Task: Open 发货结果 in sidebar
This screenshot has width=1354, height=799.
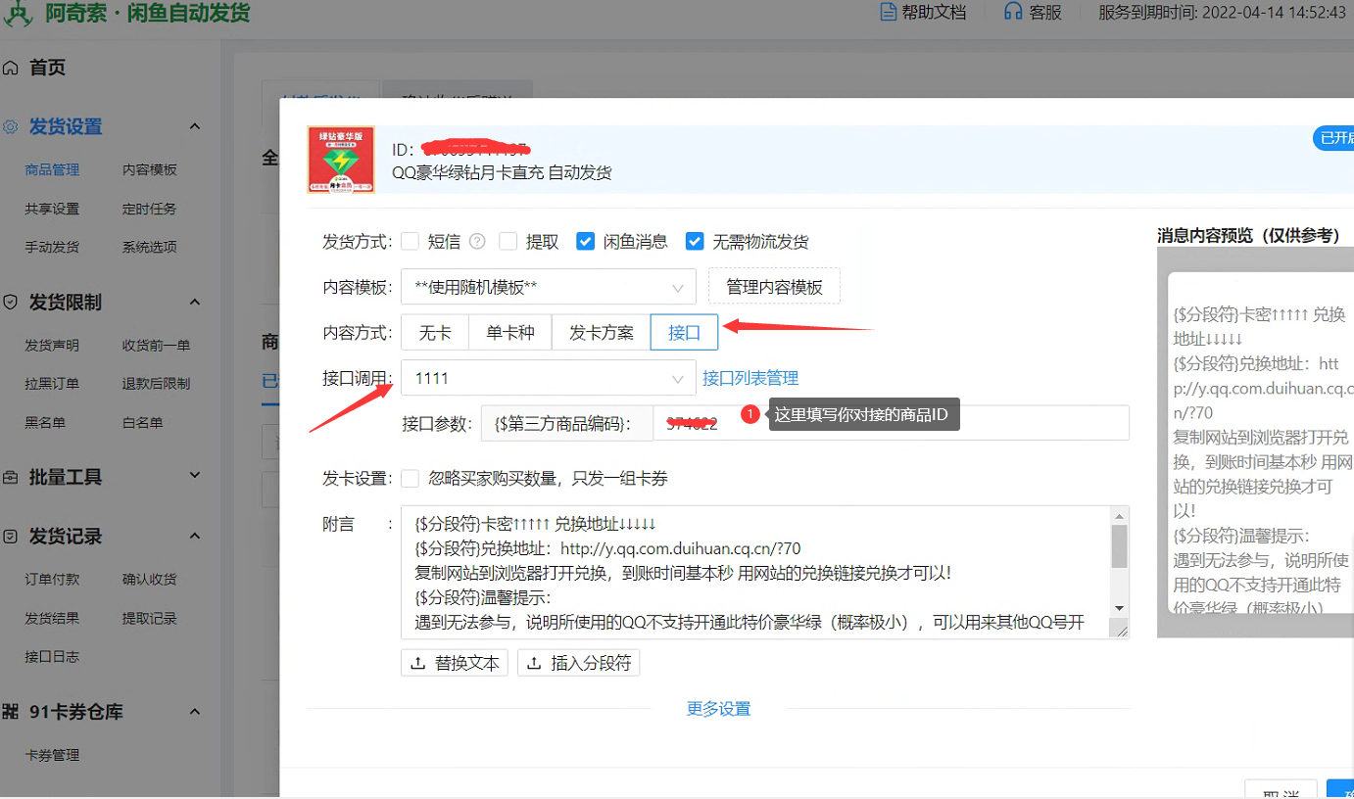Action: click(52, 618)
